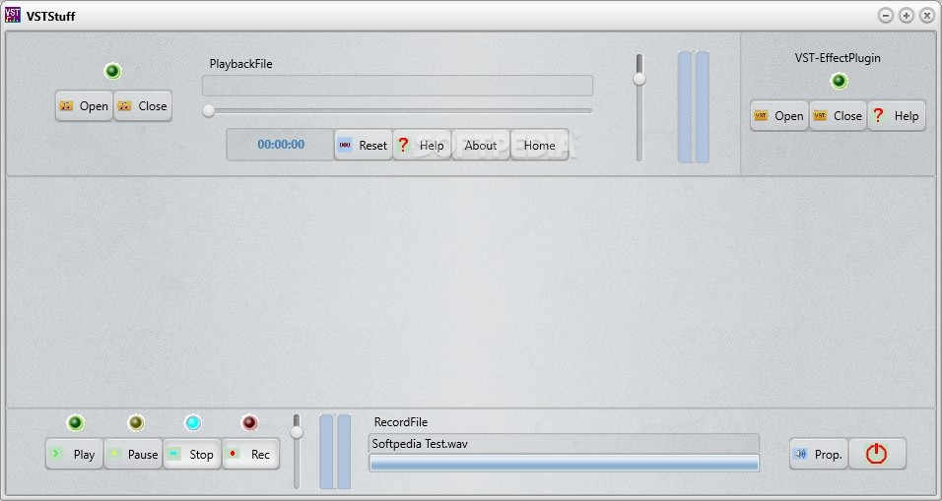Viewport: 942px width, 501px height.
Task: Click the cyan LED above Stop
Action: 193,423
